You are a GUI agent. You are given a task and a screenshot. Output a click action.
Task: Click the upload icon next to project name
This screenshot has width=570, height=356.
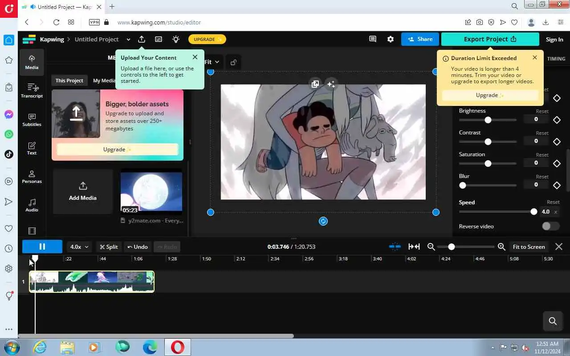[142, 39]
